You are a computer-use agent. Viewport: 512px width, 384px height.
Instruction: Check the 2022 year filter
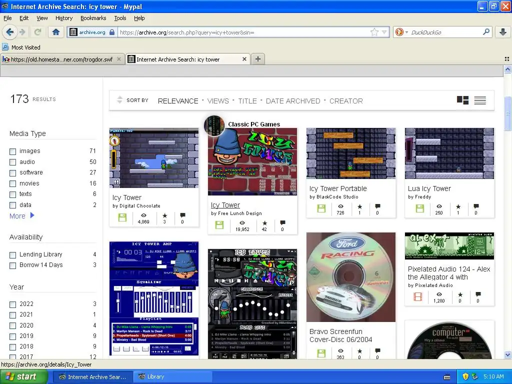[12, 304]
